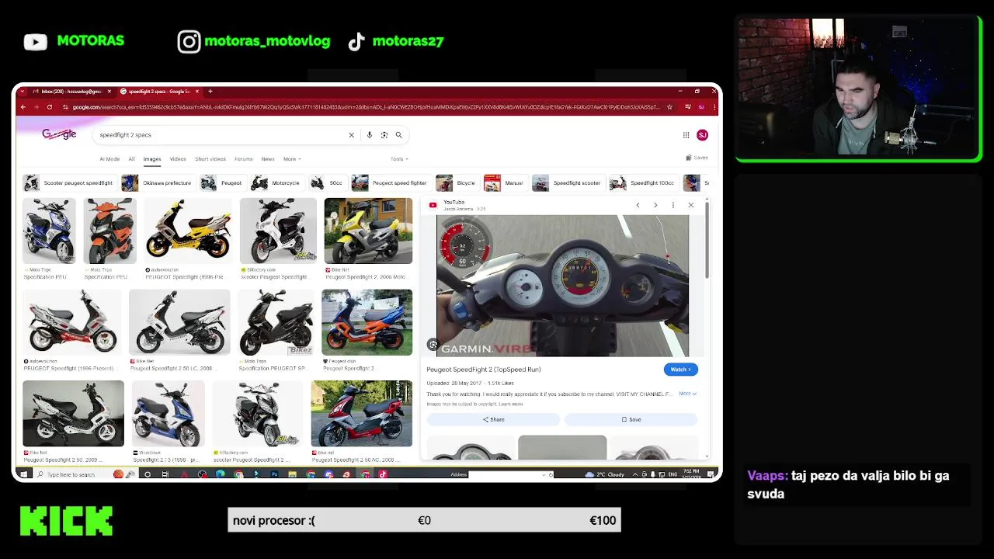
Task: Open the yellow scooter by house thumbnail
Action: pyautogui.click(x=368, y=231)
